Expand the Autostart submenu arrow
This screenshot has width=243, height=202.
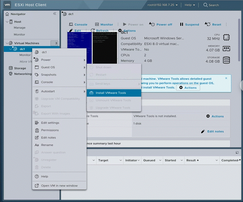84,91
